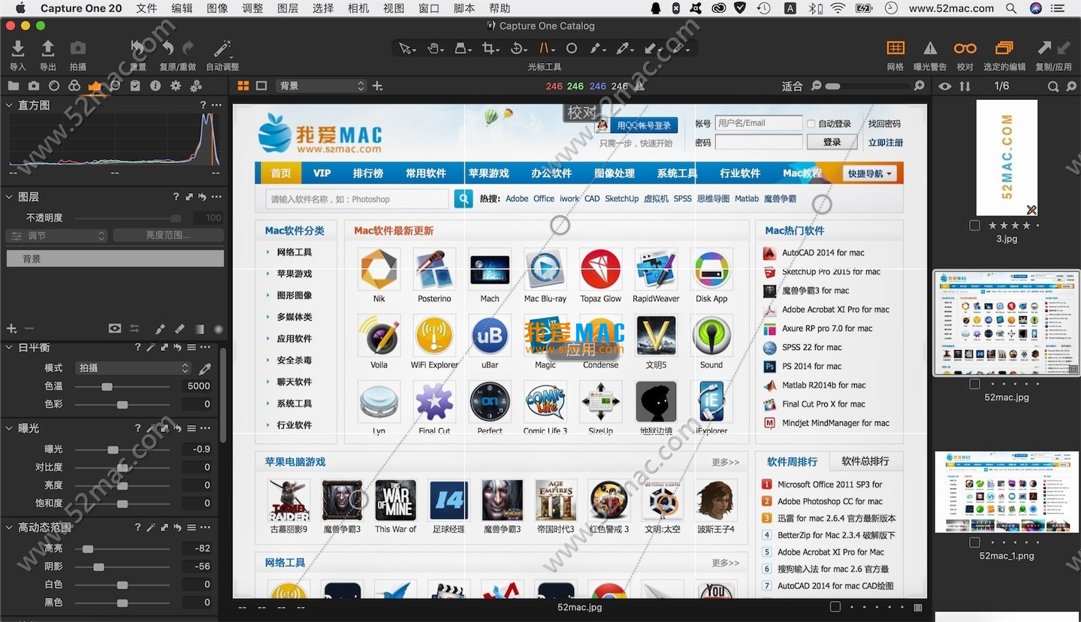Click the 亮度范围... button

pos(168,235)
